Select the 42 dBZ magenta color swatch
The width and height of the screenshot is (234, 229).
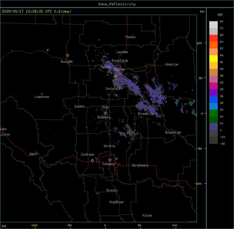213,86
